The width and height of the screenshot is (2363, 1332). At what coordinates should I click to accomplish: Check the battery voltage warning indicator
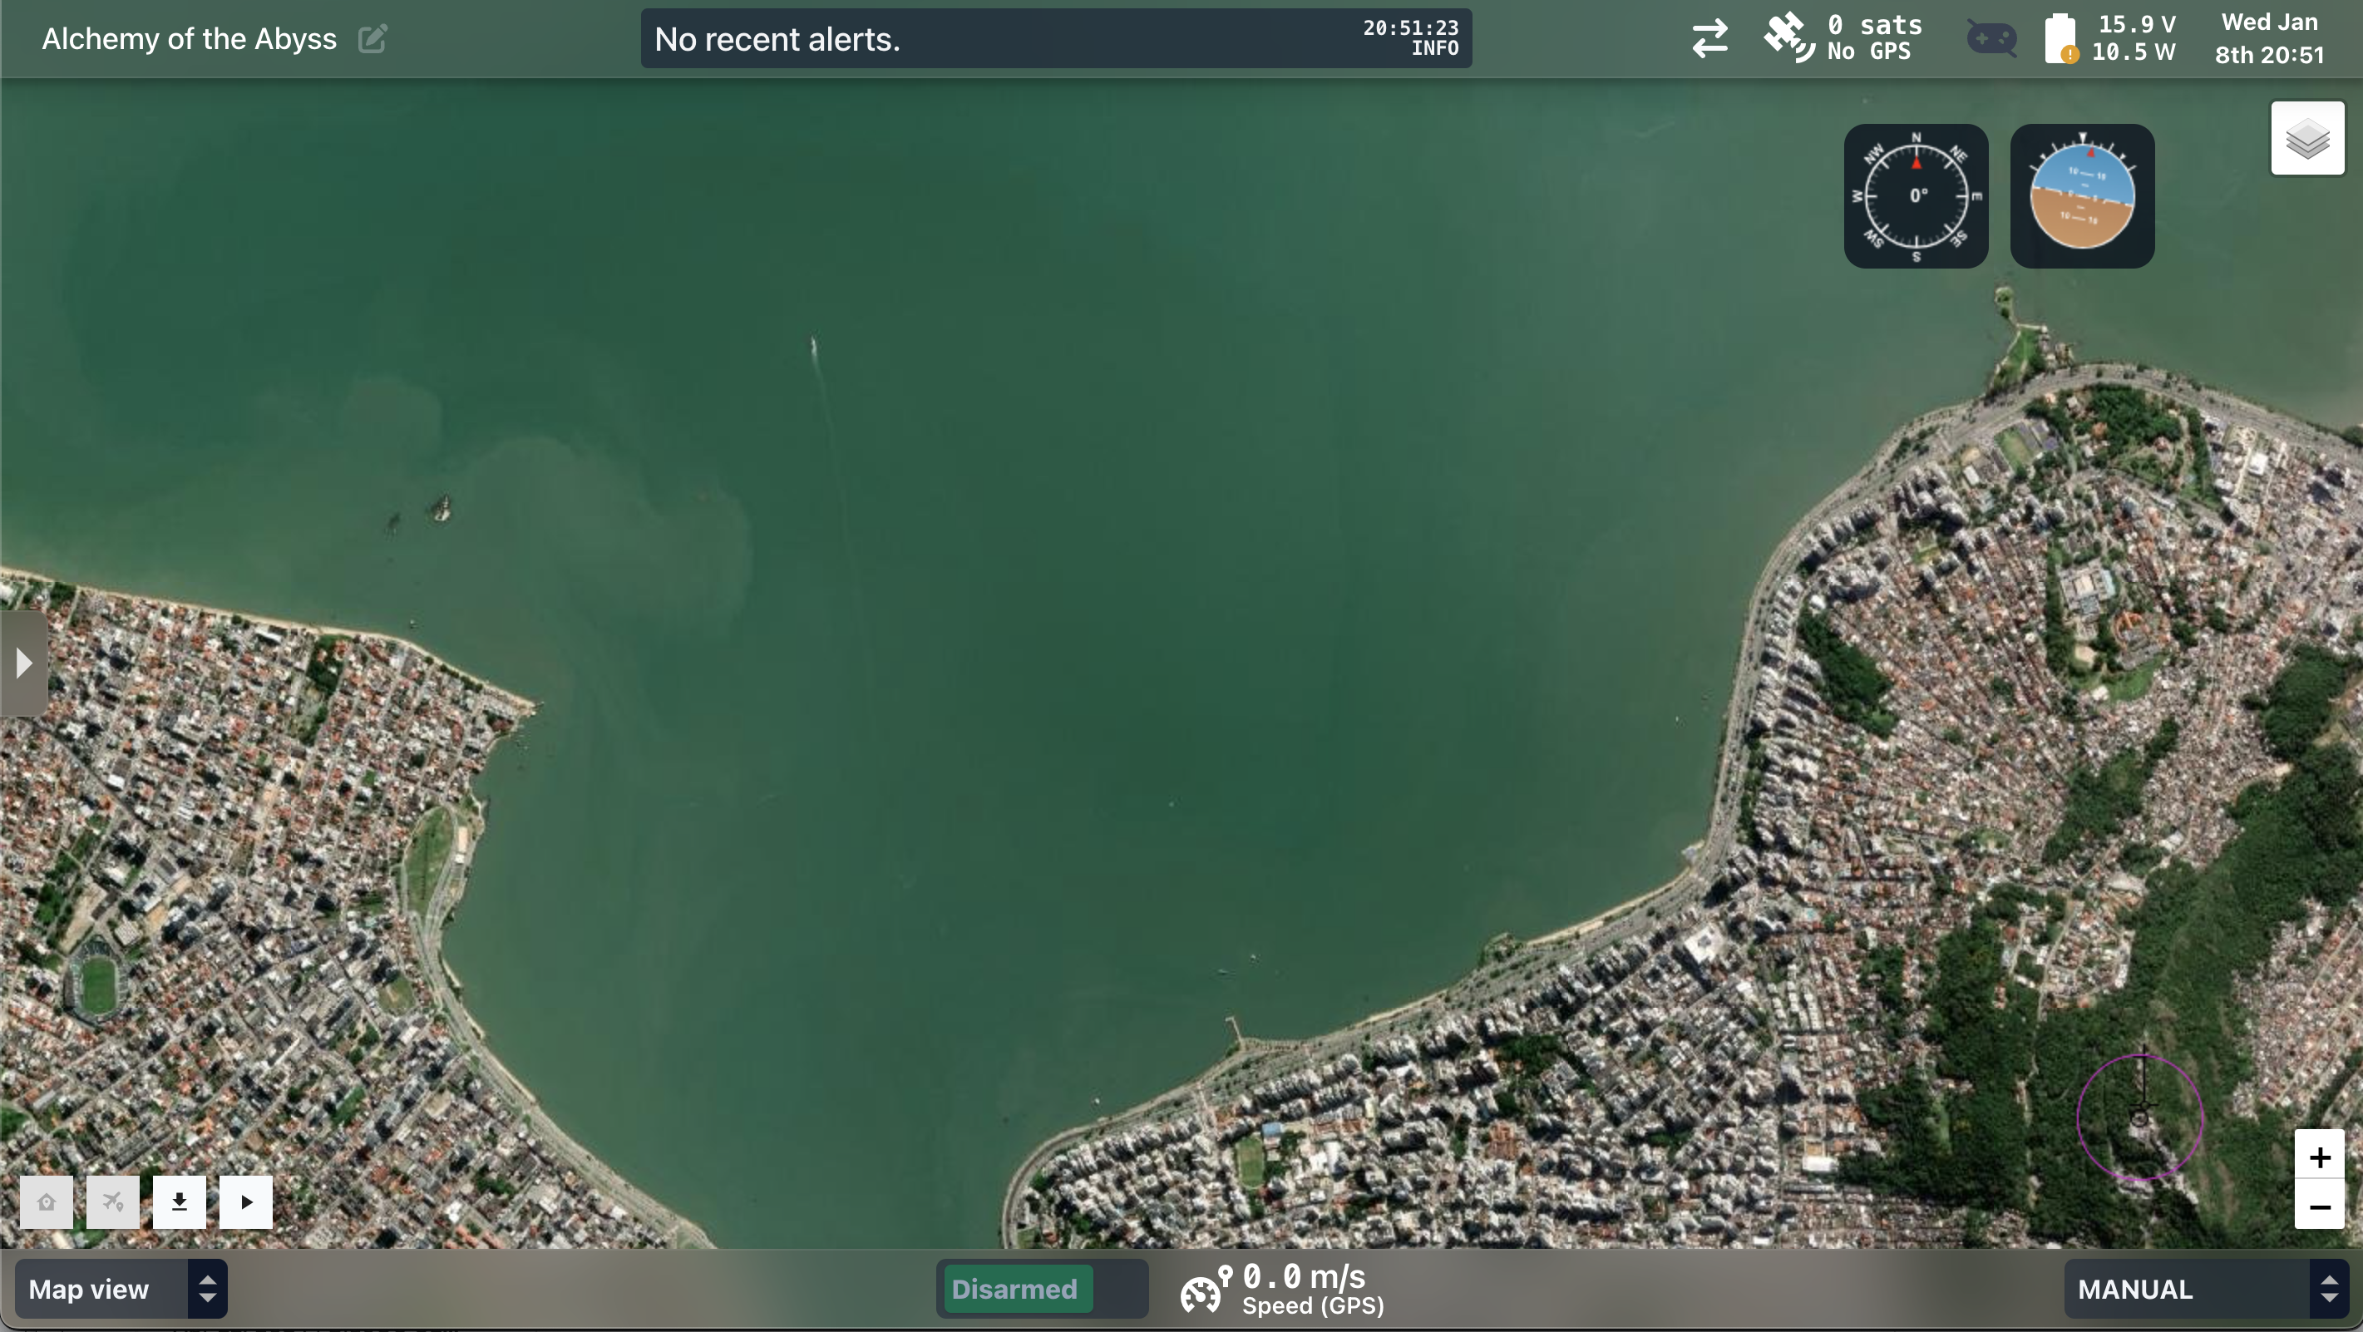[2063, 37]
